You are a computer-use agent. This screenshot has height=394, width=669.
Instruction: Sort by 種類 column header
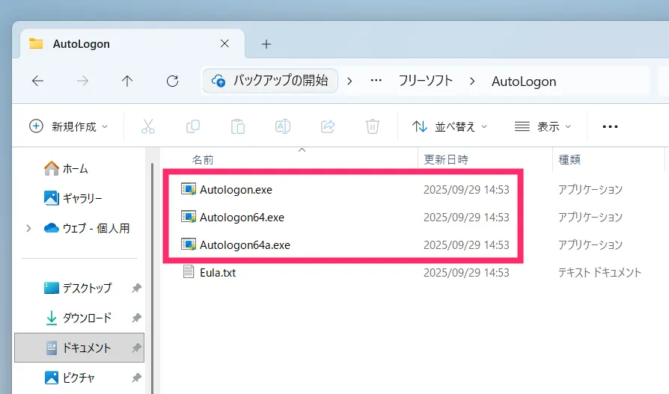[x=569, y=159]
